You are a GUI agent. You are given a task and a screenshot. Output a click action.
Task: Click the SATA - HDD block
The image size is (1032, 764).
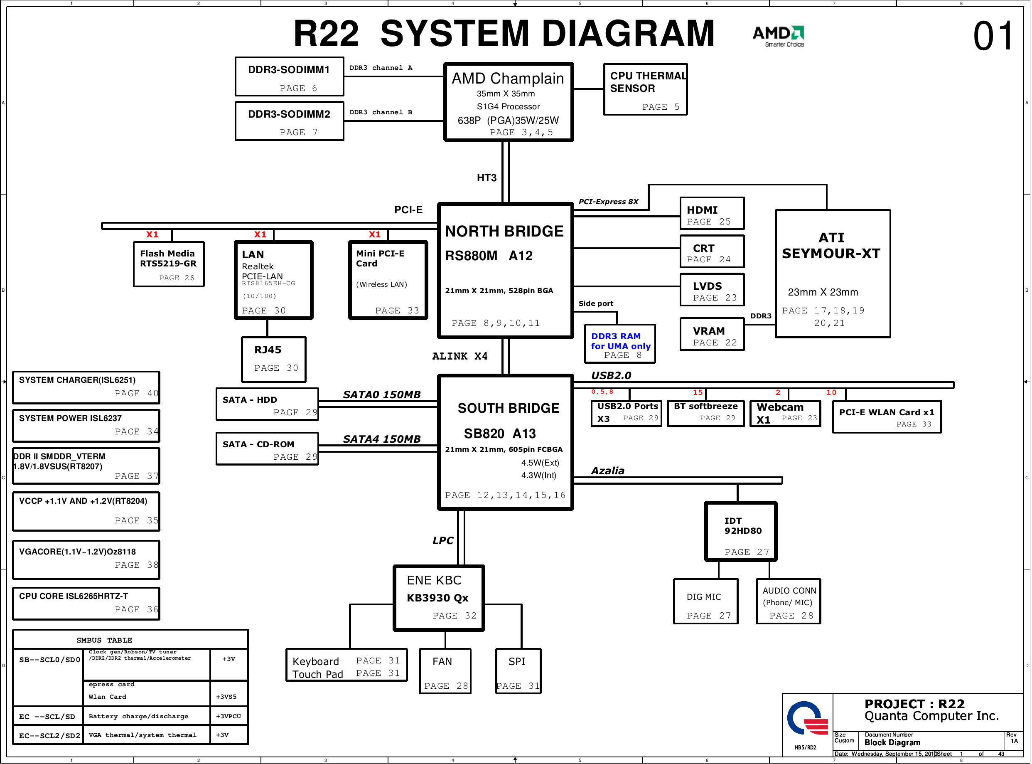click(267, 405)
